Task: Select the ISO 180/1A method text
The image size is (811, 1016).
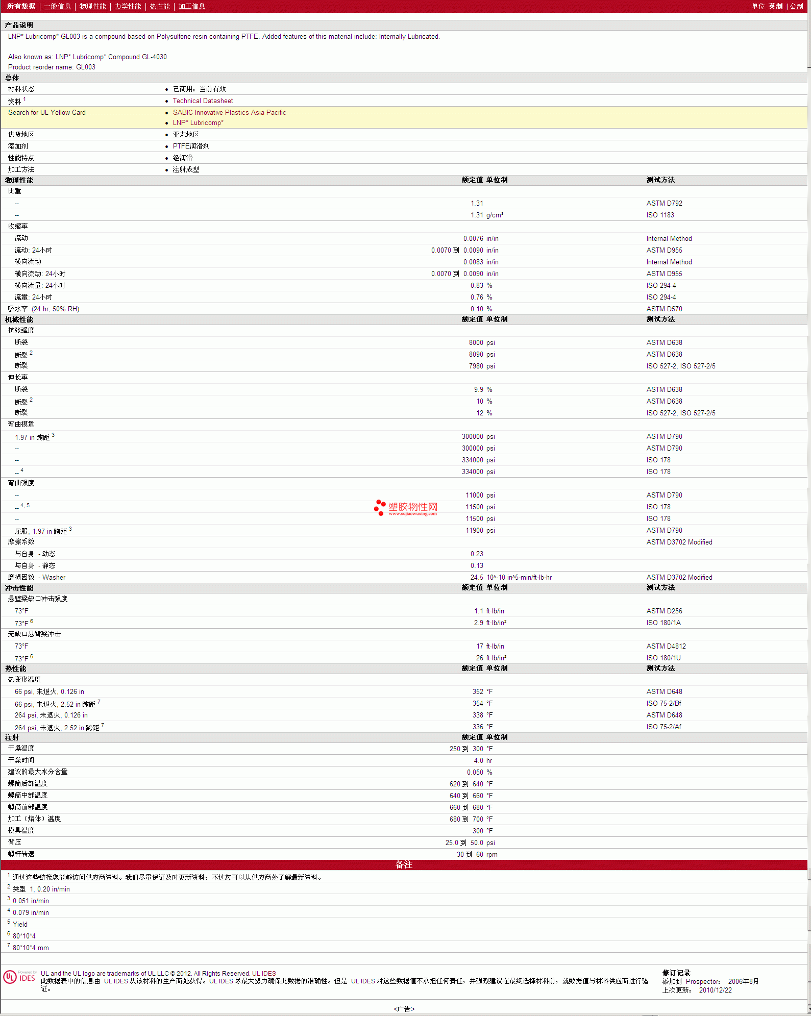Action: pos(663,623)
